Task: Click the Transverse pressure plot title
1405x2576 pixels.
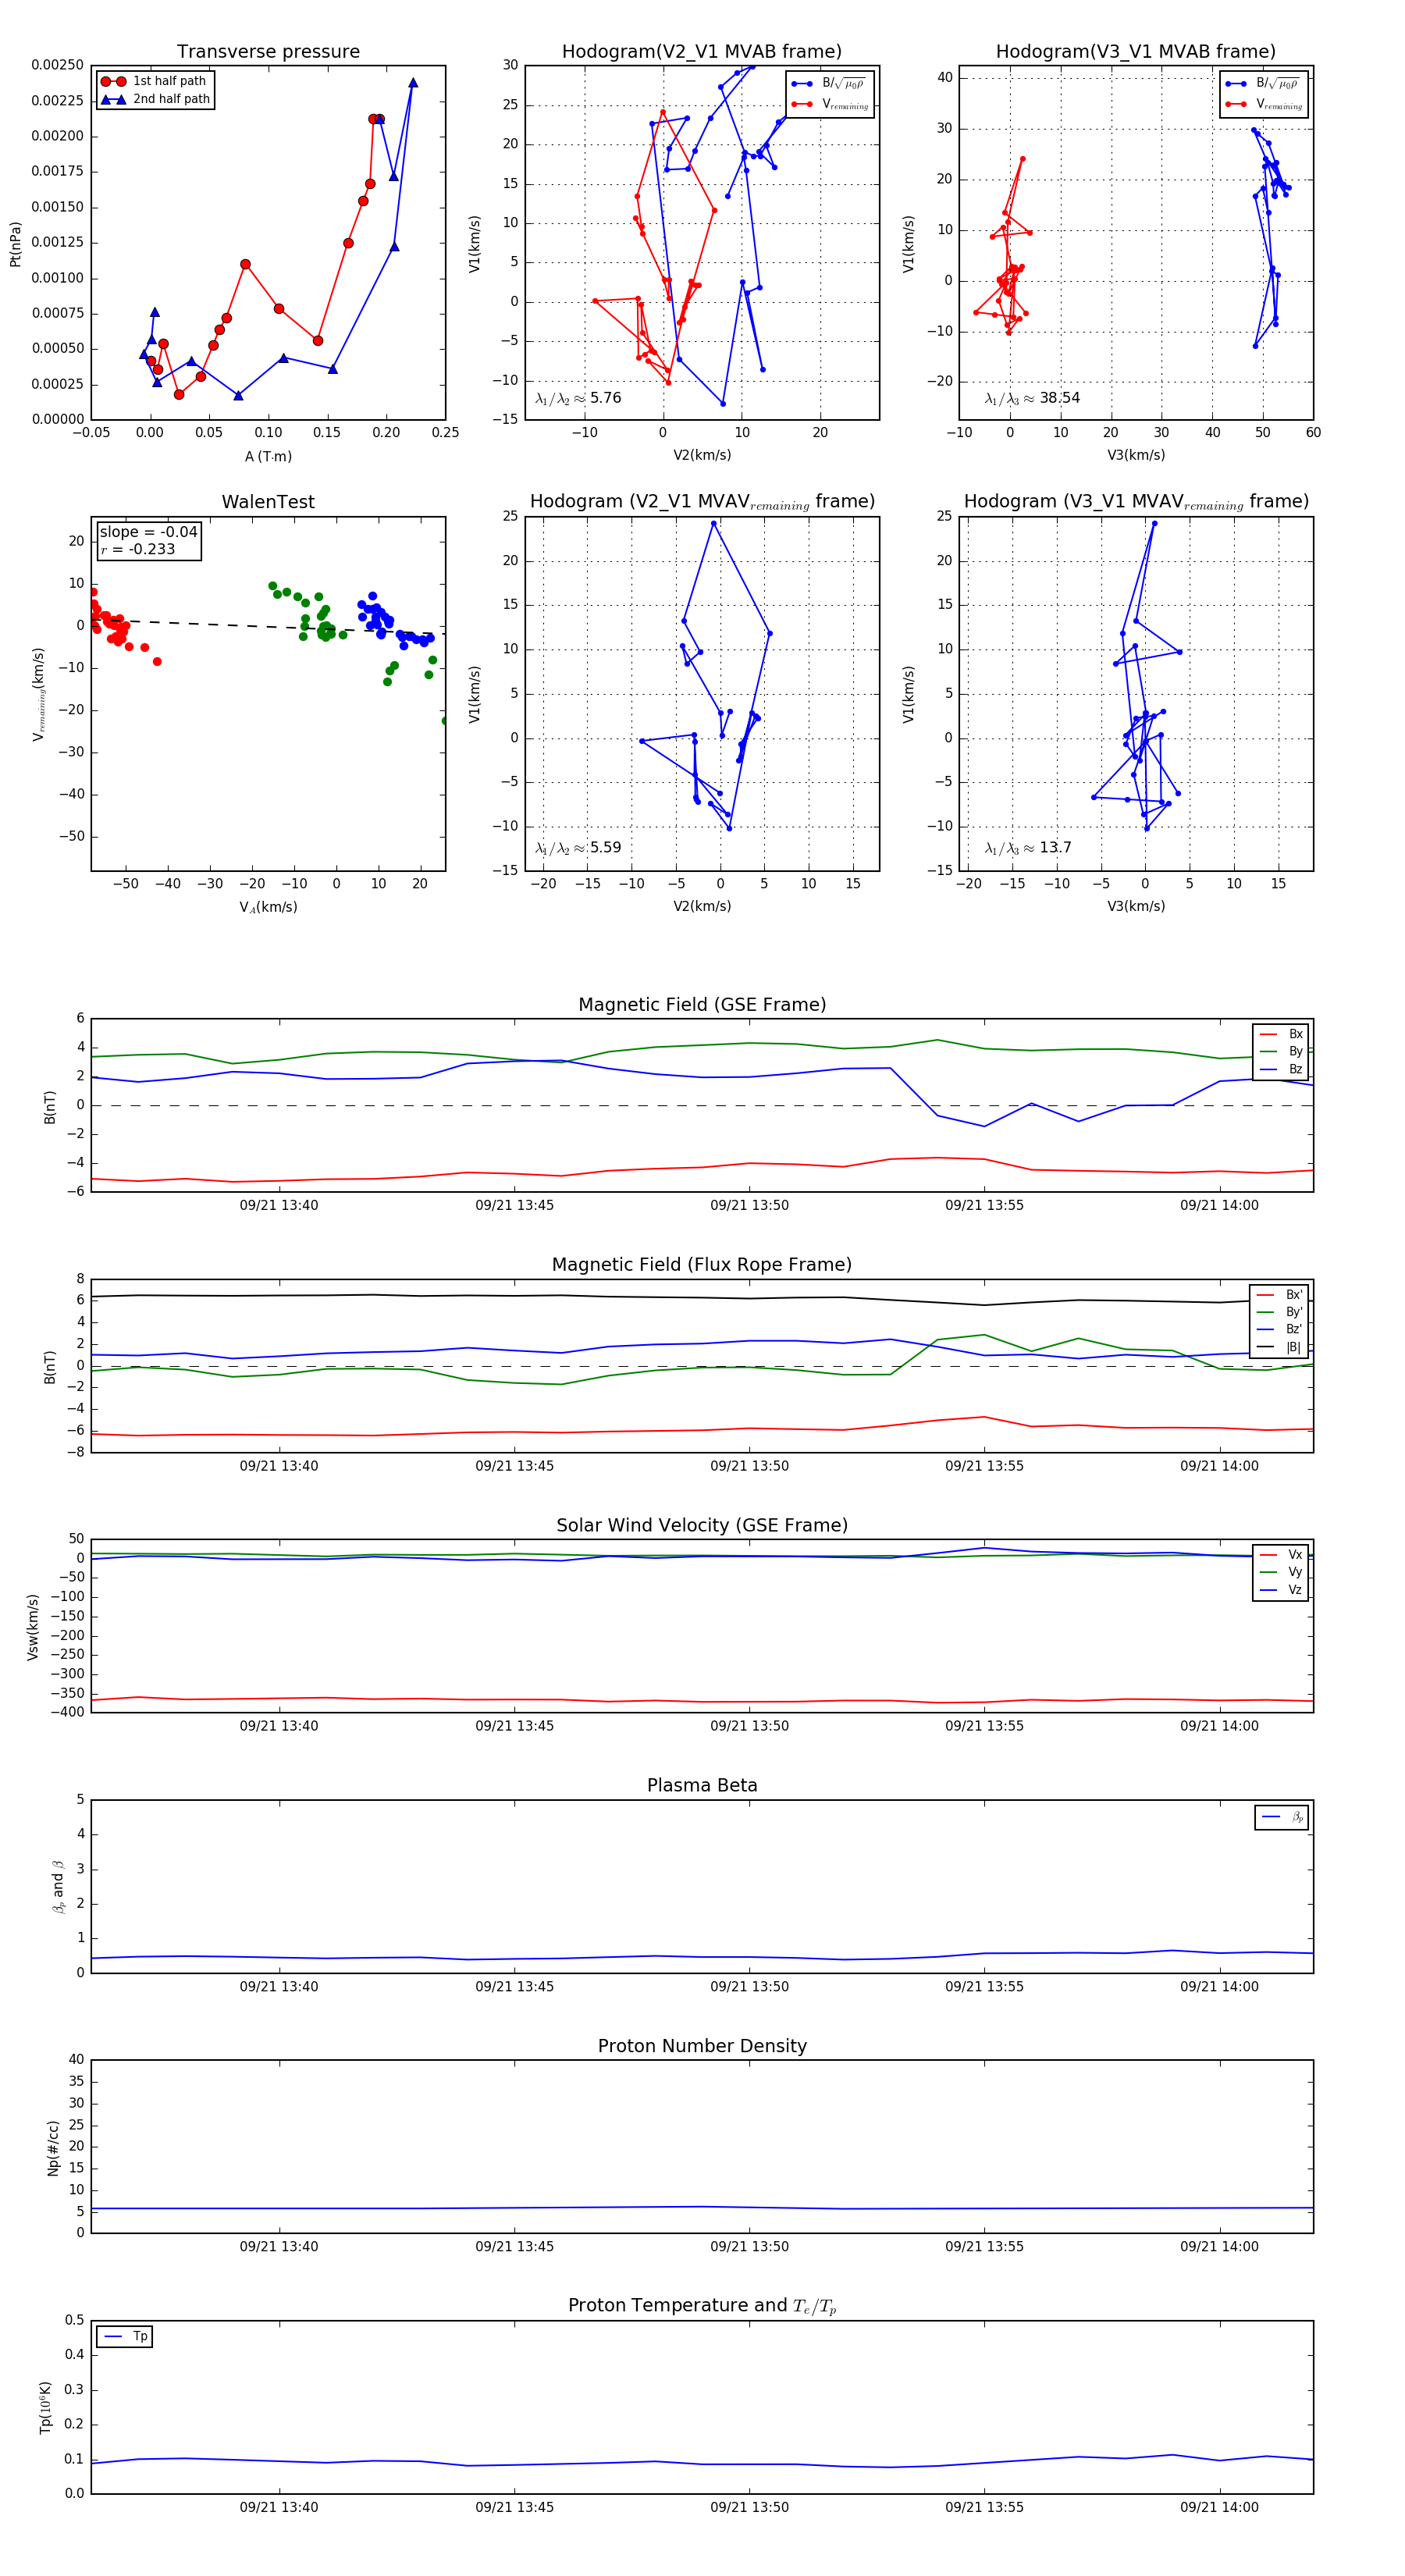Action: tap(268, 52)
